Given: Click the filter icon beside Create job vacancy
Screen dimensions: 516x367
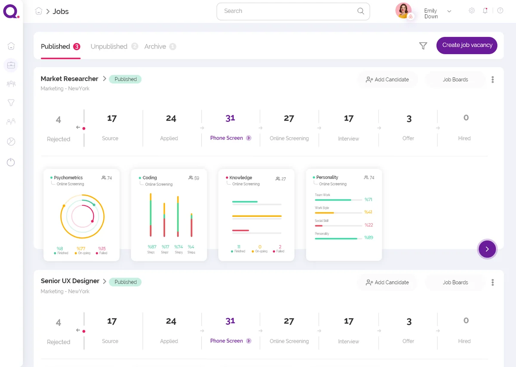Looking at the screenshot, I should (423, 46).
